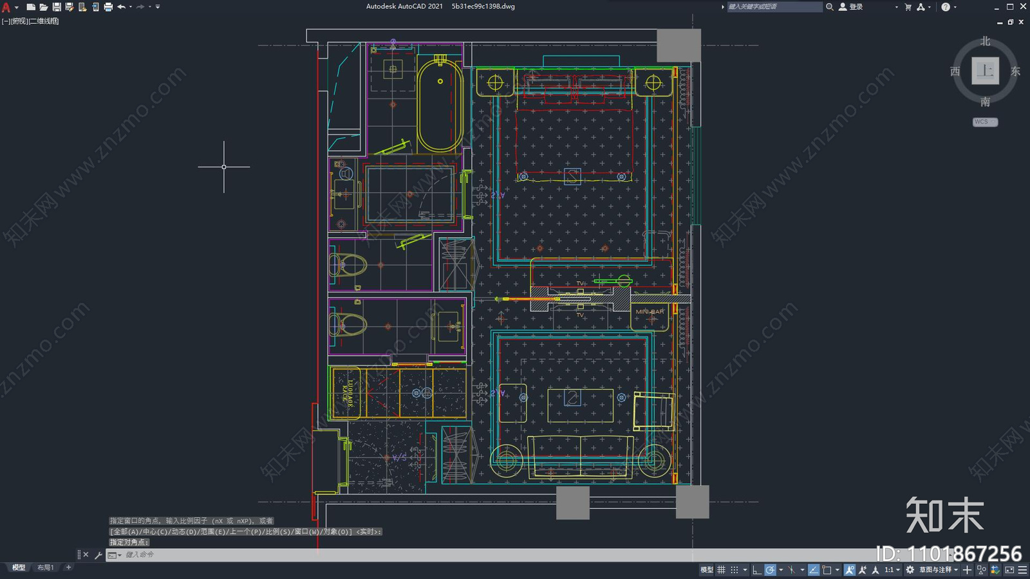Plot the drawing with the printer icon

pyautogui.click(x=108, y=6)
